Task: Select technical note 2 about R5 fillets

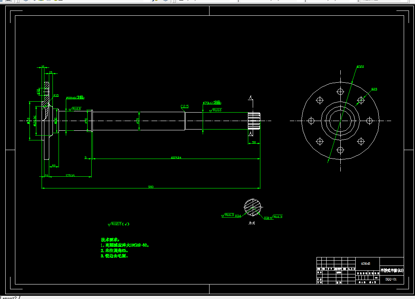Action: pos(114,251)
